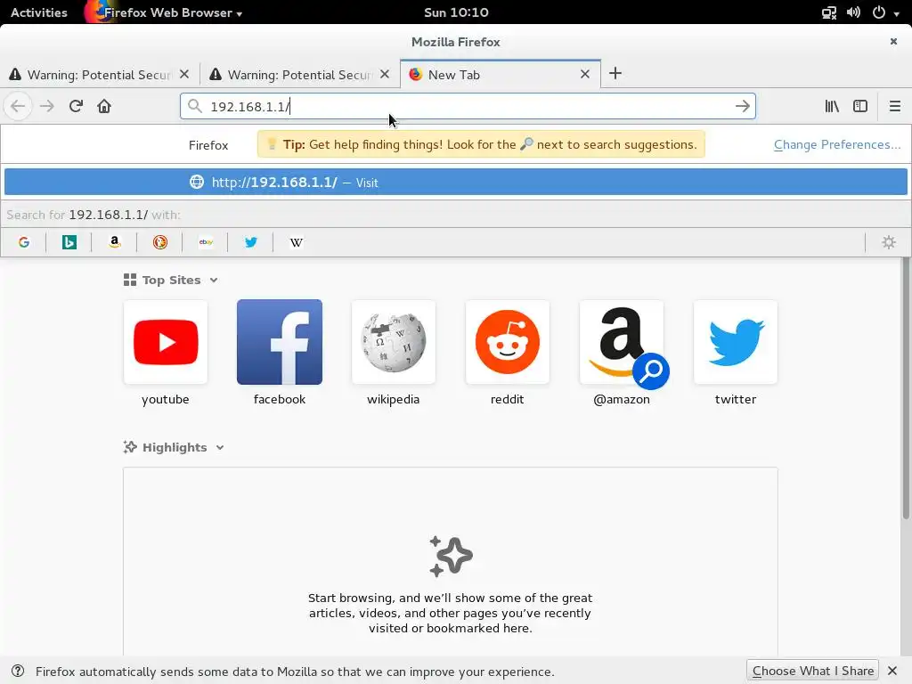Go back using the back arrow button

pyautogui.click(x=18, y=107)
